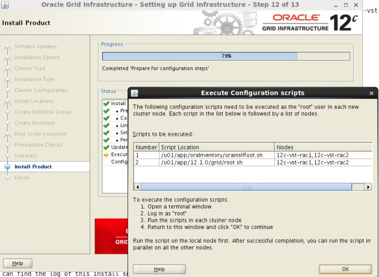This screenshot has height=277, width=379.
Task: Click green checkmark beside Pre status sub-row
Action: pos(106,111)
